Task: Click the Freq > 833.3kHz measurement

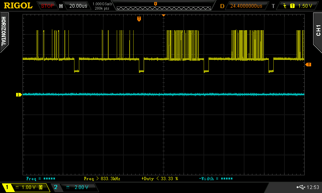Action: pyautogui.click(x=102, y=179)
